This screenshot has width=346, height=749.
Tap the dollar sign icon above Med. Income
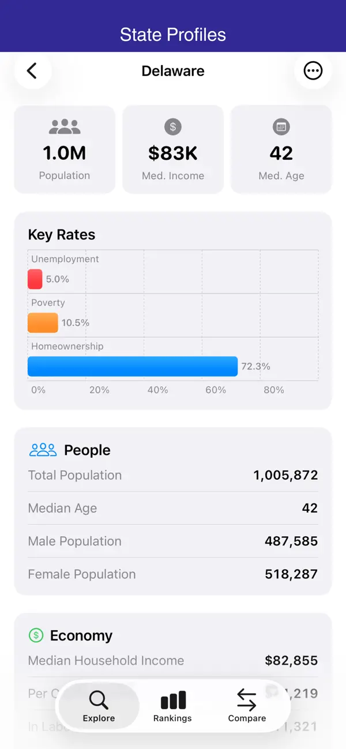coord(172,126)
